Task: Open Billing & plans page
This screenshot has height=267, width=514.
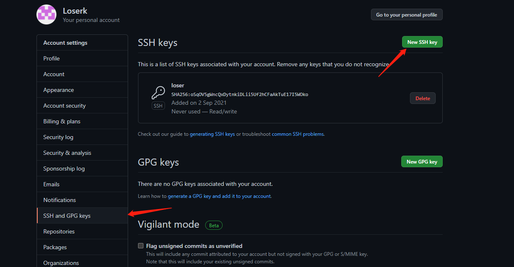Action: click(62, 121)
